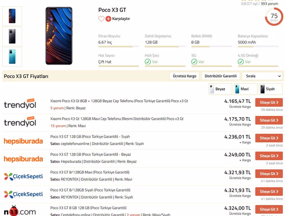The width and height of the screenshot is (285, 216).
Task: Open Xiaomi Poco X3 Gt 128GB Mavi title
Action: click(x=117, y=119)
